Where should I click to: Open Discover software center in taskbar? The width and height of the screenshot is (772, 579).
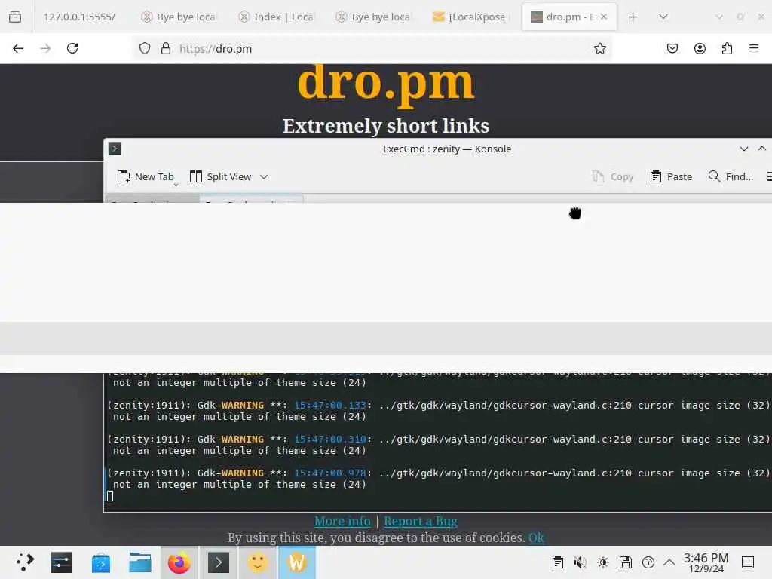[101, 562]
